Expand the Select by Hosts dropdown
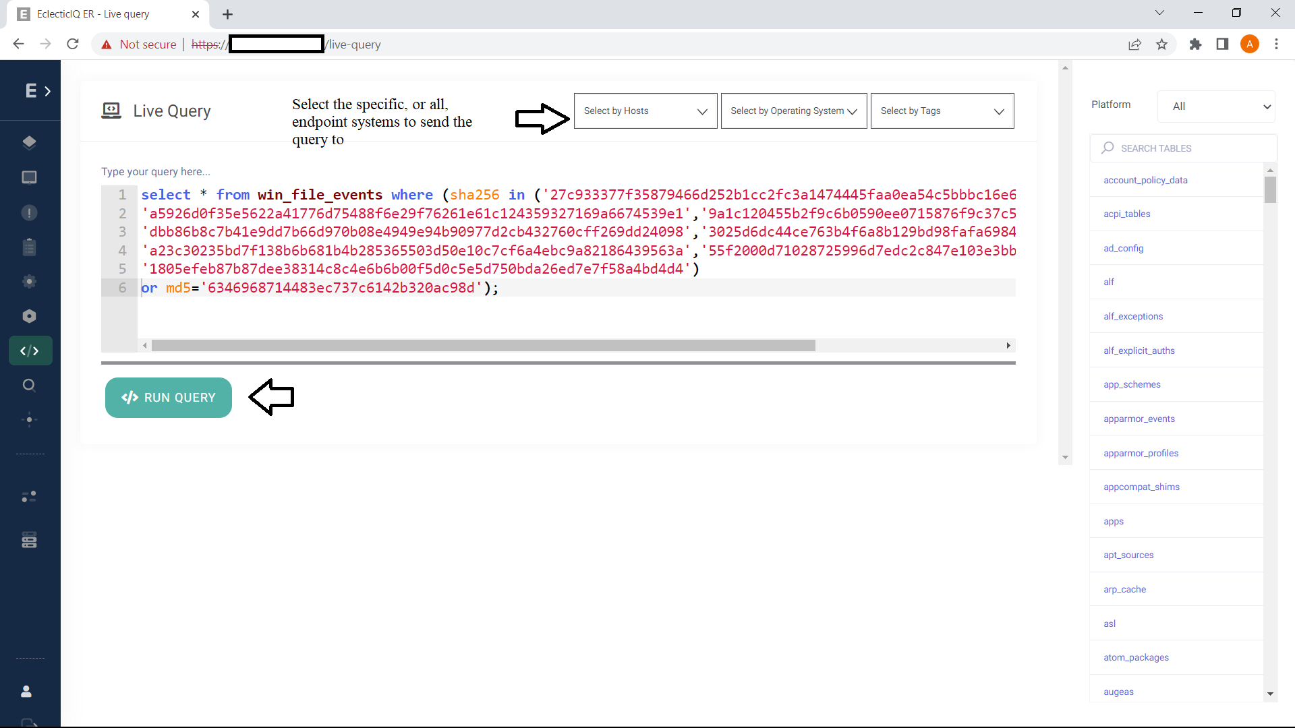The height and width of the screenshot is (728, 1295). click(x=644, y=111)
